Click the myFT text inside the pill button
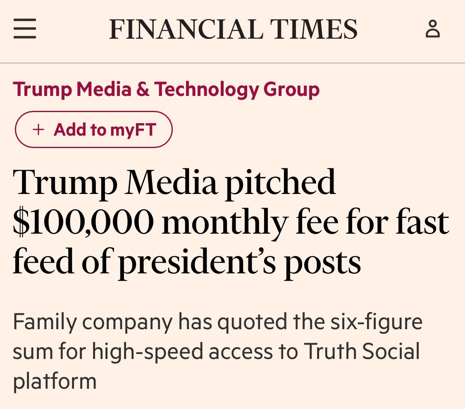Viewport: 465px width, 409px height. [133, 130]
